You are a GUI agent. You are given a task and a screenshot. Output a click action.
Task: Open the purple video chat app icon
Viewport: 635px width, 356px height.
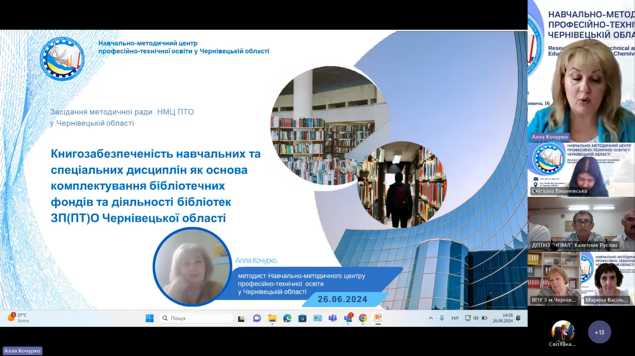click(x=257, y=318)
